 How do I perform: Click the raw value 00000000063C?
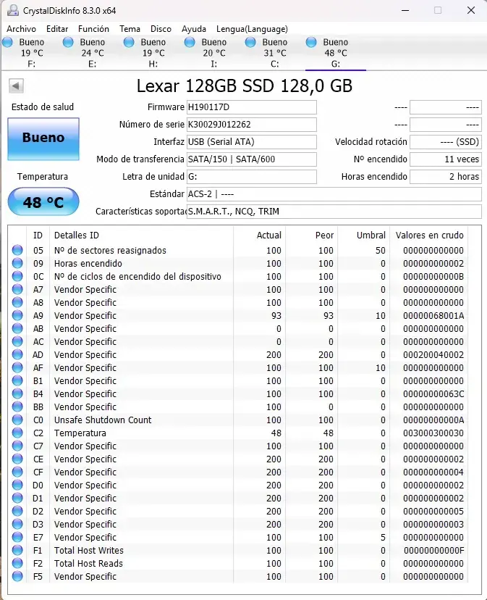click(433, 393)
